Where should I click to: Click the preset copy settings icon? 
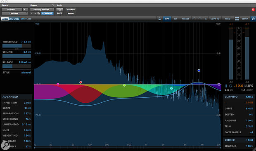[x=38, y=13]
